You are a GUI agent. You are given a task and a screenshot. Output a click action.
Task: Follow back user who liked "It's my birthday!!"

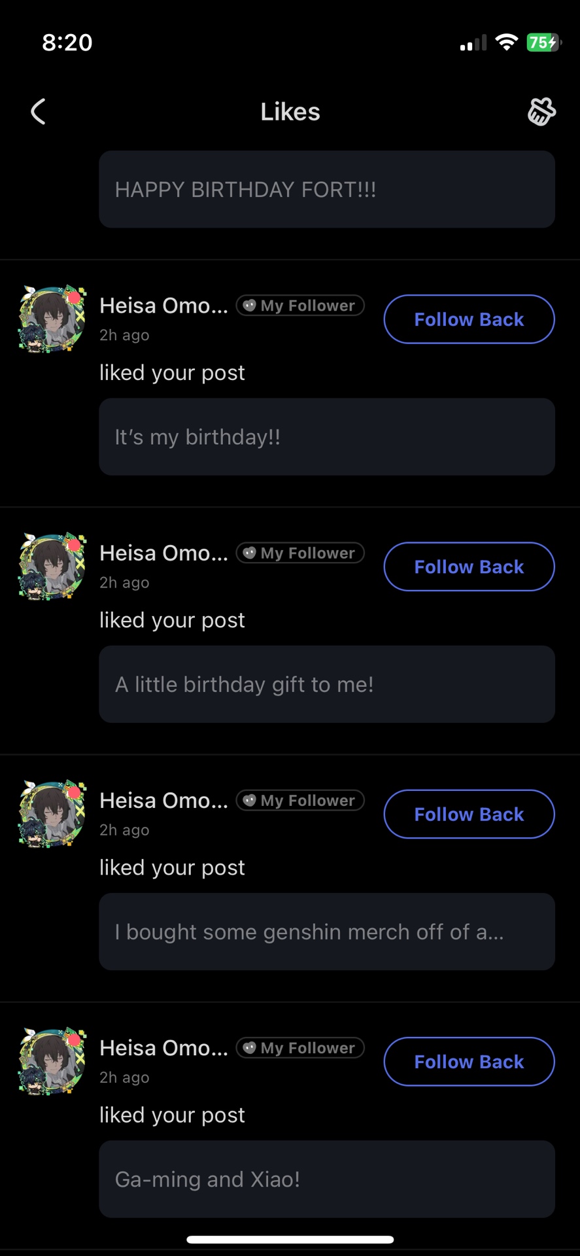pyautogui.click(x=469, y=319)
